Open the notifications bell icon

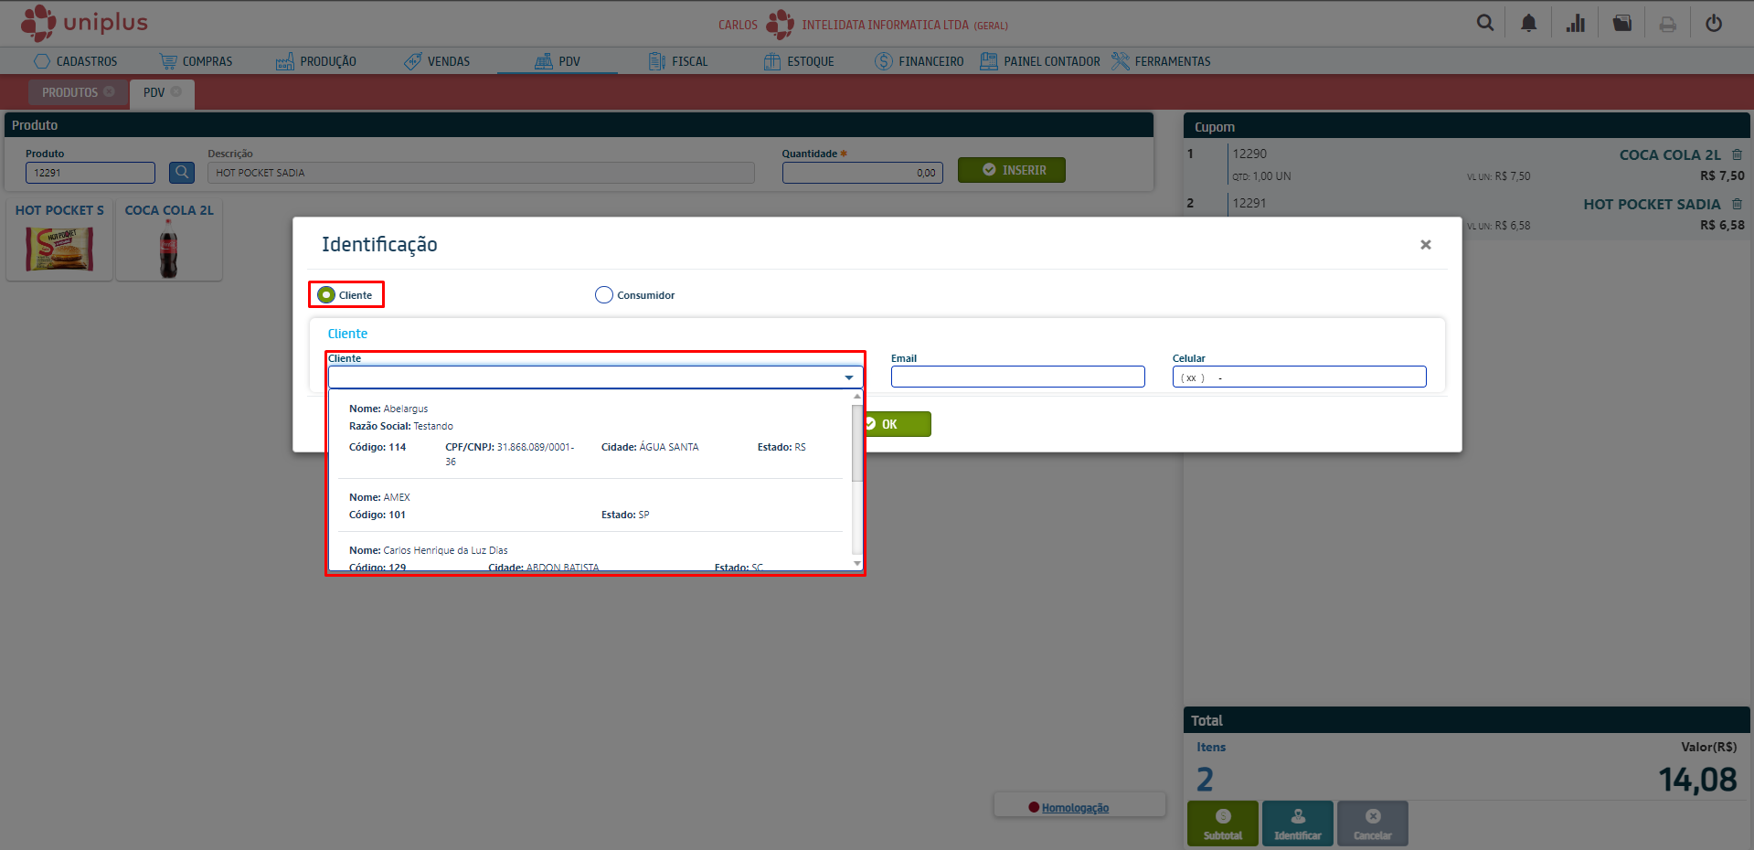point(1528,23)
